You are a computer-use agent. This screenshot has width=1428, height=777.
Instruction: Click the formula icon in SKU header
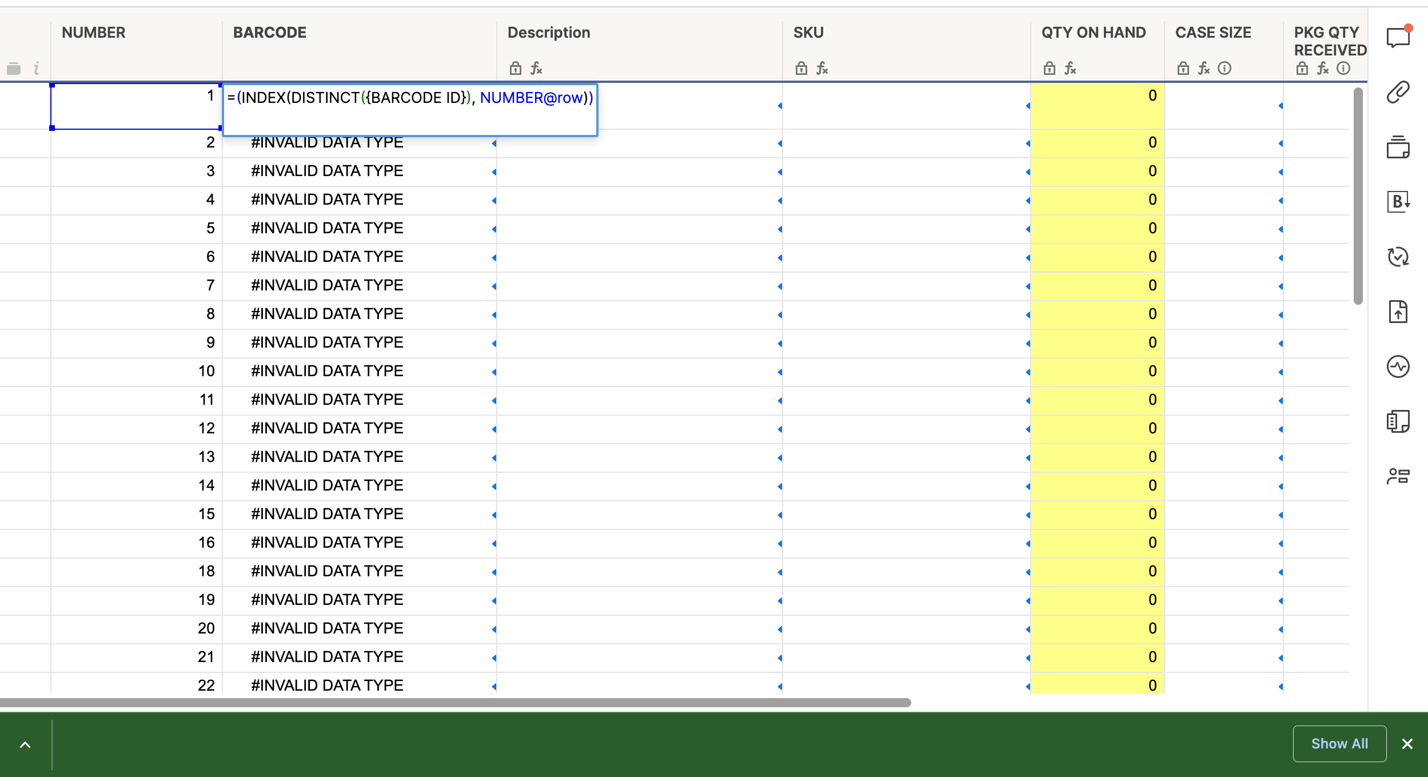pos(822,69)
